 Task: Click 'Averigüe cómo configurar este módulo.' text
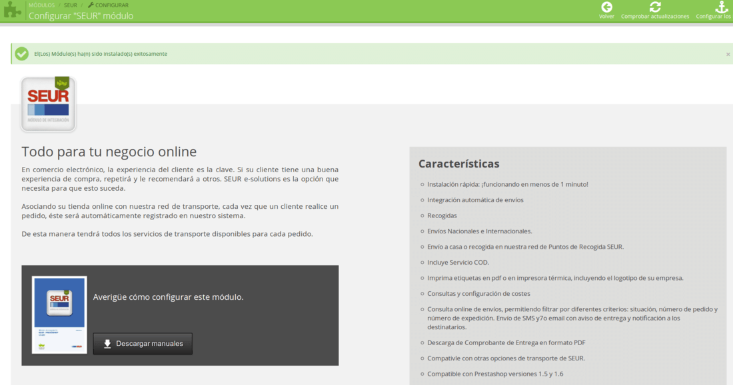pyautogui.click(x=169, y=297)
